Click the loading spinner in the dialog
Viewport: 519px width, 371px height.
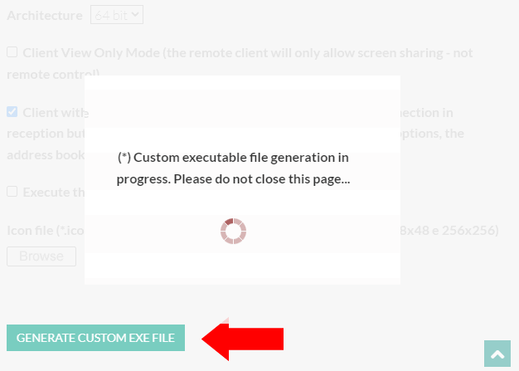pos(233,231)
